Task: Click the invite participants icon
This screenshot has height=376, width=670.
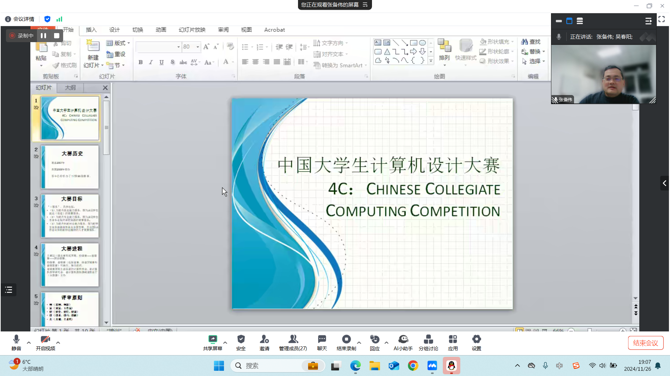Action: [x=264, y=339]
